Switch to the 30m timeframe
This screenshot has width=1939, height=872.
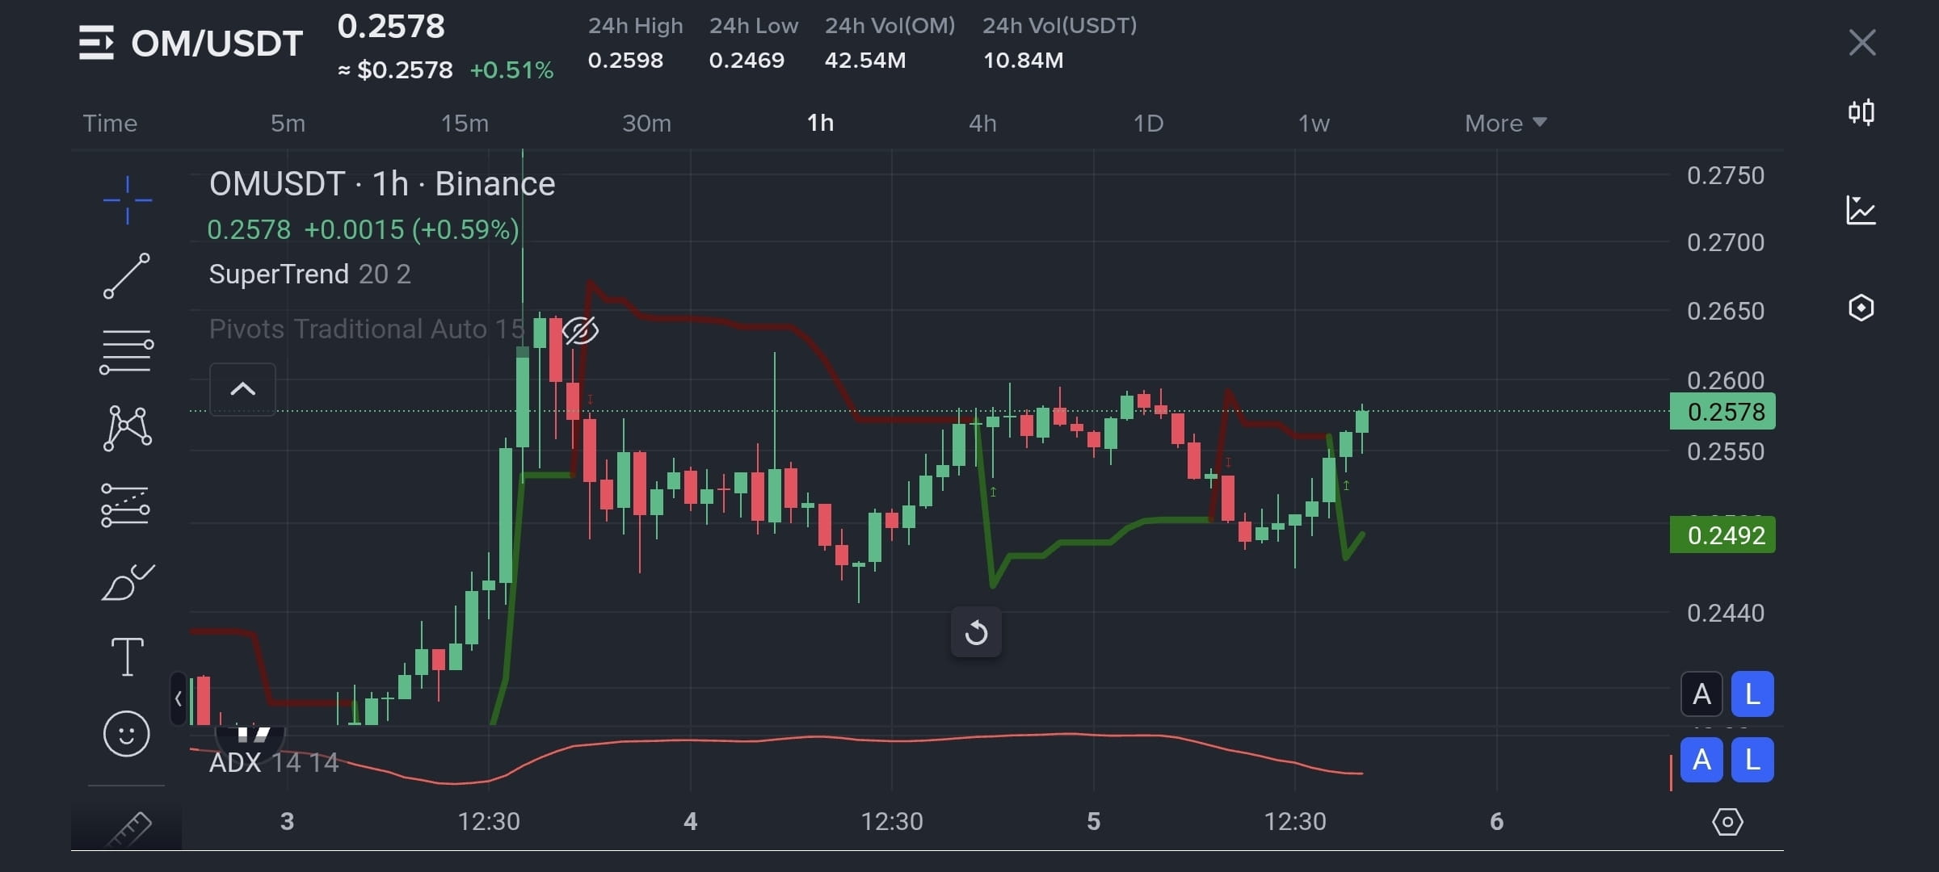(646, 123)
